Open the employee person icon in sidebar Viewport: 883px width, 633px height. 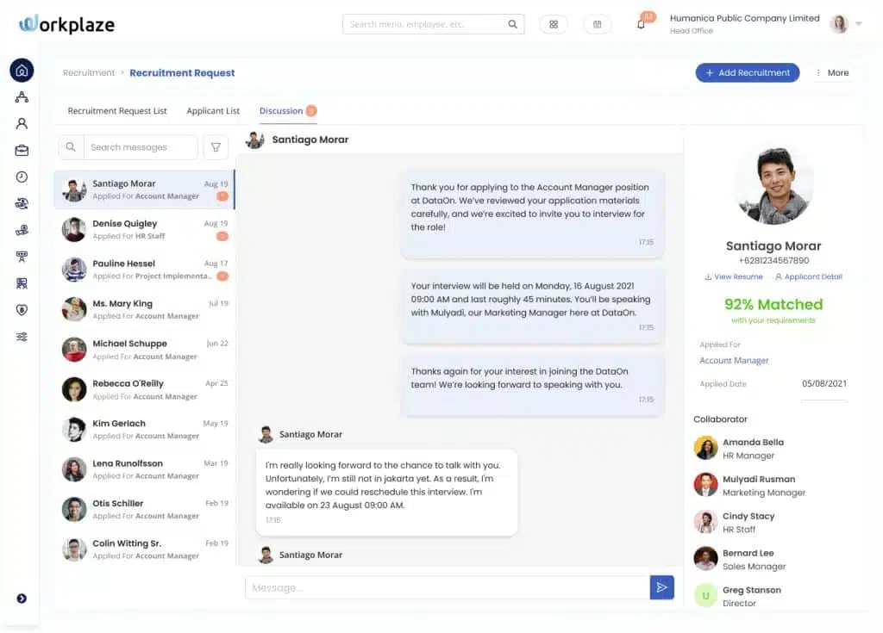coord(22,124)
